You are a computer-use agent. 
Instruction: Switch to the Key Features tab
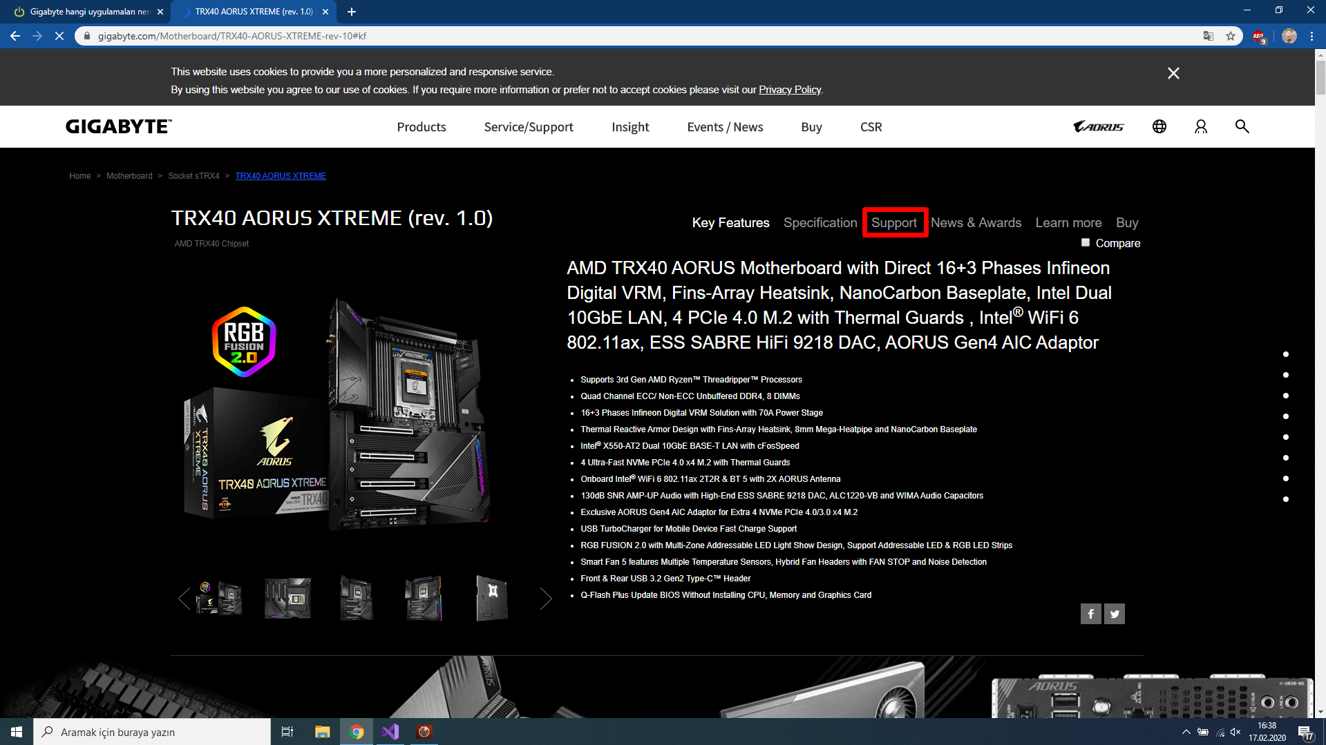click(730, 222)
